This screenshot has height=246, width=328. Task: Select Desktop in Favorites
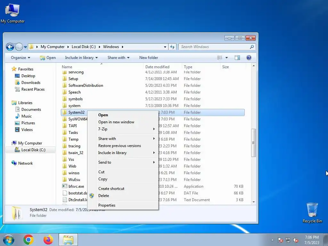[28, 76]
